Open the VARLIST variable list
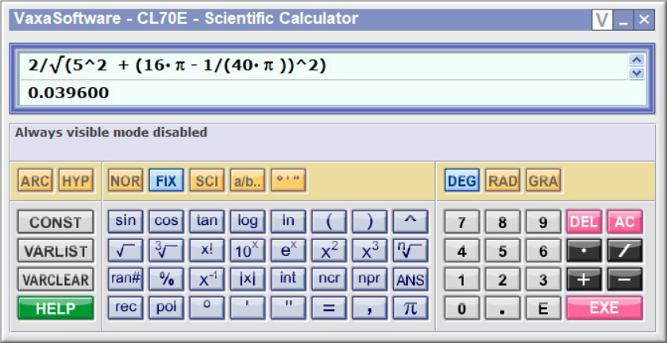 point(56,251)
